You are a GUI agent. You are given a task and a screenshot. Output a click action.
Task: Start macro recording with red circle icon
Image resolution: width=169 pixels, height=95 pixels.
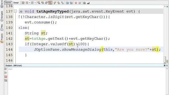[76, 3]
